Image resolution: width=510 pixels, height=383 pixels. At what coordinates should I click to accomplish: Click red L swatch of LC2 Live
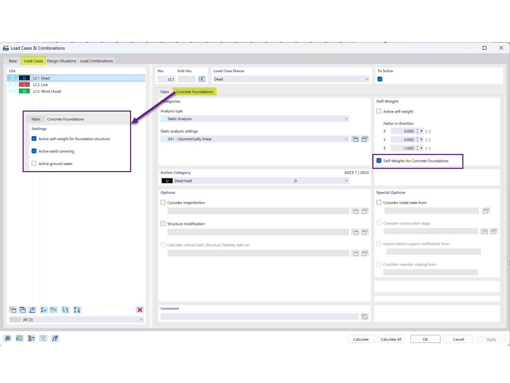24,85
